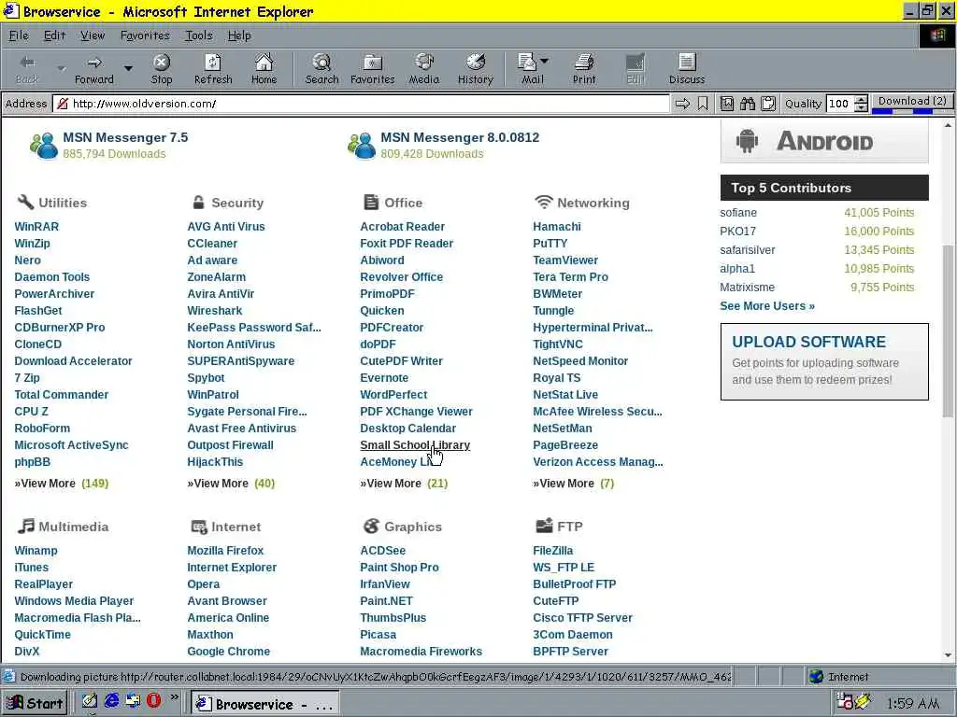Open the TeamViewer link

pos(565,260)
